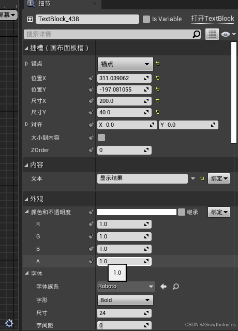Click the animation key icon for ZOrder

pos(91,150)
